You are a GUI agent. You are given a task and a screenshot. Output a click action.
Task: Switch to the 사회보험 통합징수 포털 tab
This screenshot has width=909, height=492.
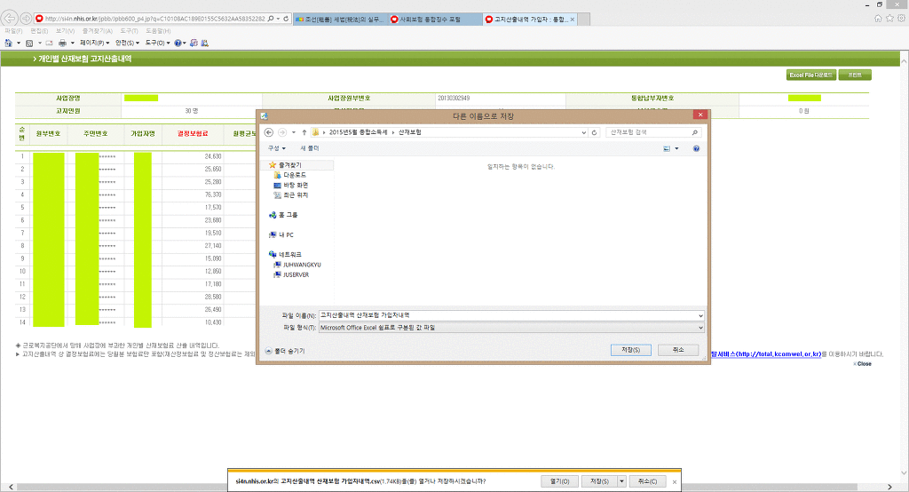[x=435, y=20]
